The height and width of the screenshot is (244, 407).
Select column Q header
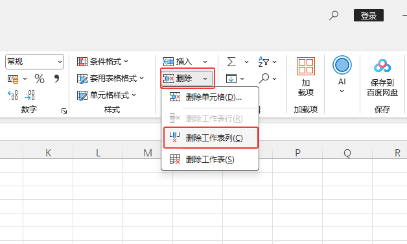click(x=347, y=152)
